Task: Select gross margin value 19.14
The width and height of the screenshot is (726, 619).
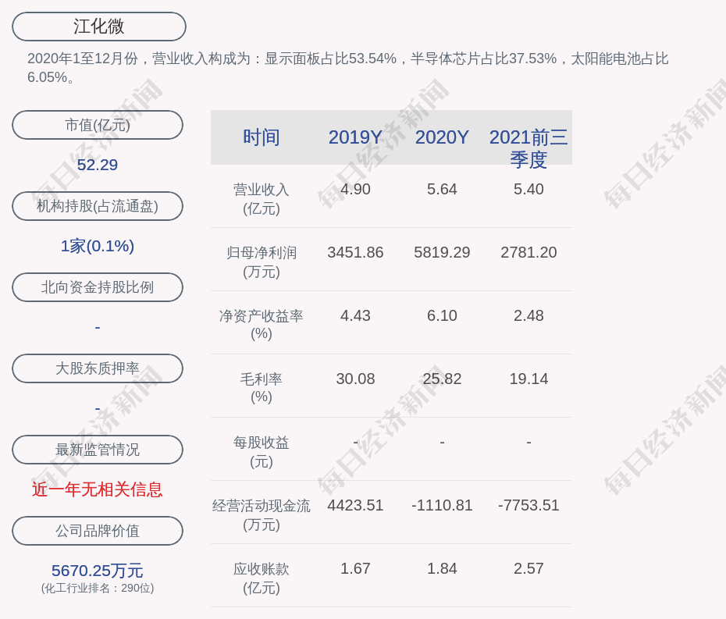Action: 528,379
